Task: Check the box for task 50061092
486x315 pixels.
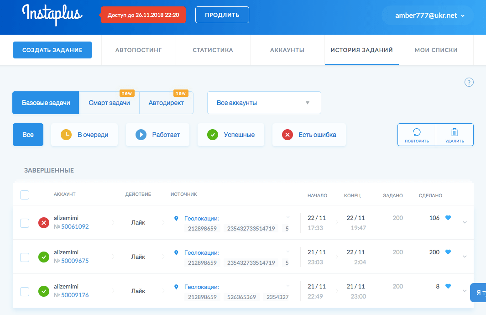Action: (x=25, y=223)
